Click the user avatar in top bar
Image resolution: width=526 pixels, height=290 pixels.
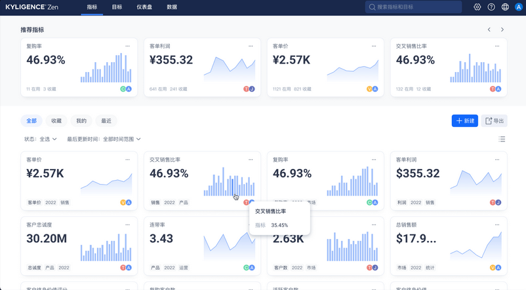(x=518, y=7)
